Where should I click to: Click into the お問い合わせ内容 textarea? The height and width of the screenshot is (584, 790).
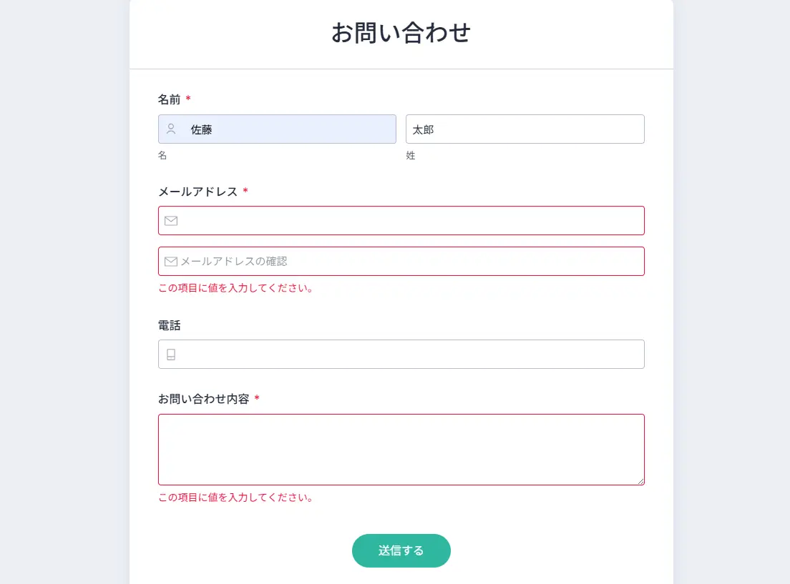(401, 450)
